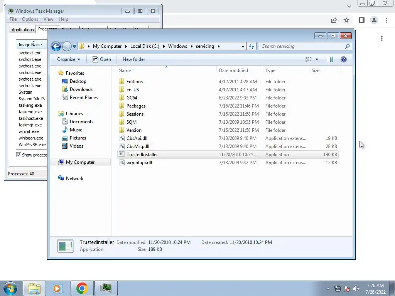Click the refresh button next to address bar
Image resolution: width=395 pixels, height=296 pixels.
(x=252, y=46)
